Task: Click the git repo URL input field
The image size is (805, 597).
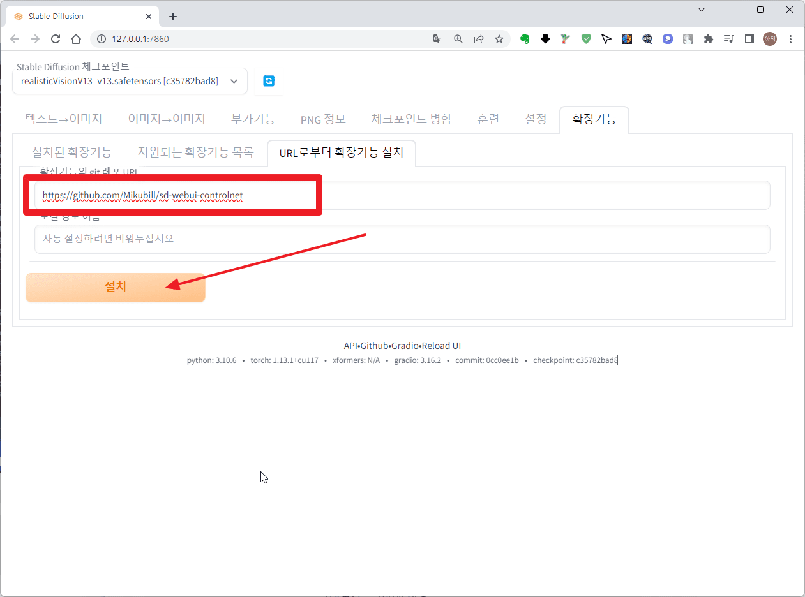Action: coord(402,195)
